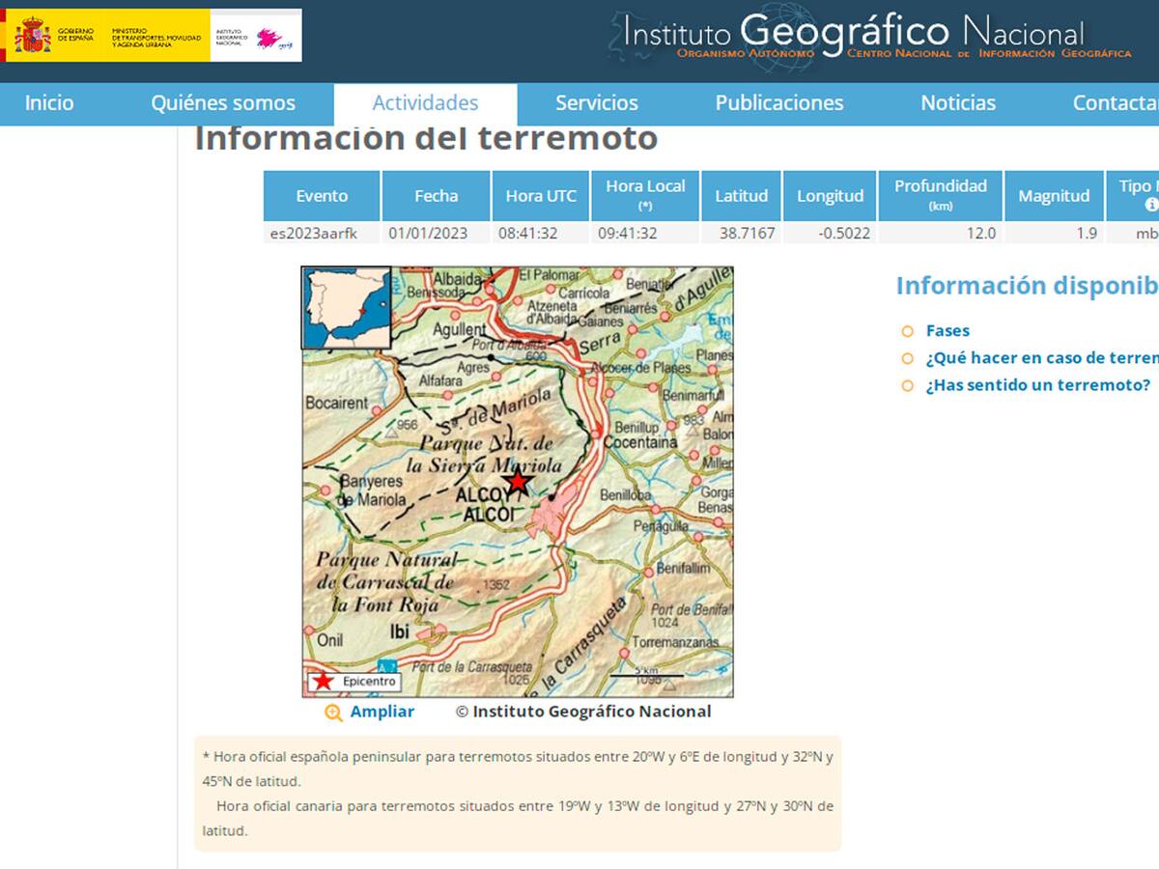Open the Servicios menu
Screen dimensions: 1159x869
click(x=596, y=102)
